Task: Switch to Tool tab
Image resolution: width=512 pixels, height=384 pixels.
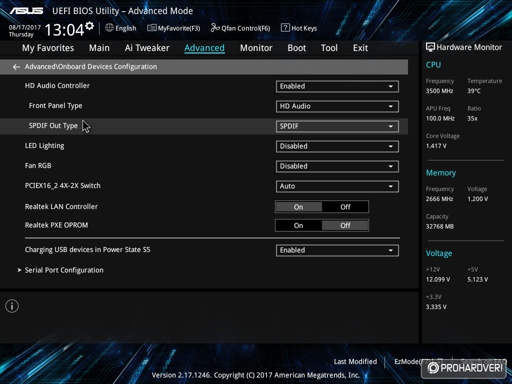Action: tap(329, 48)
